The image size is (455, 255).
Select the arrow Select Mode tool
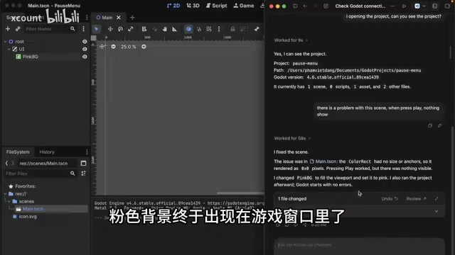click(97, 29)
